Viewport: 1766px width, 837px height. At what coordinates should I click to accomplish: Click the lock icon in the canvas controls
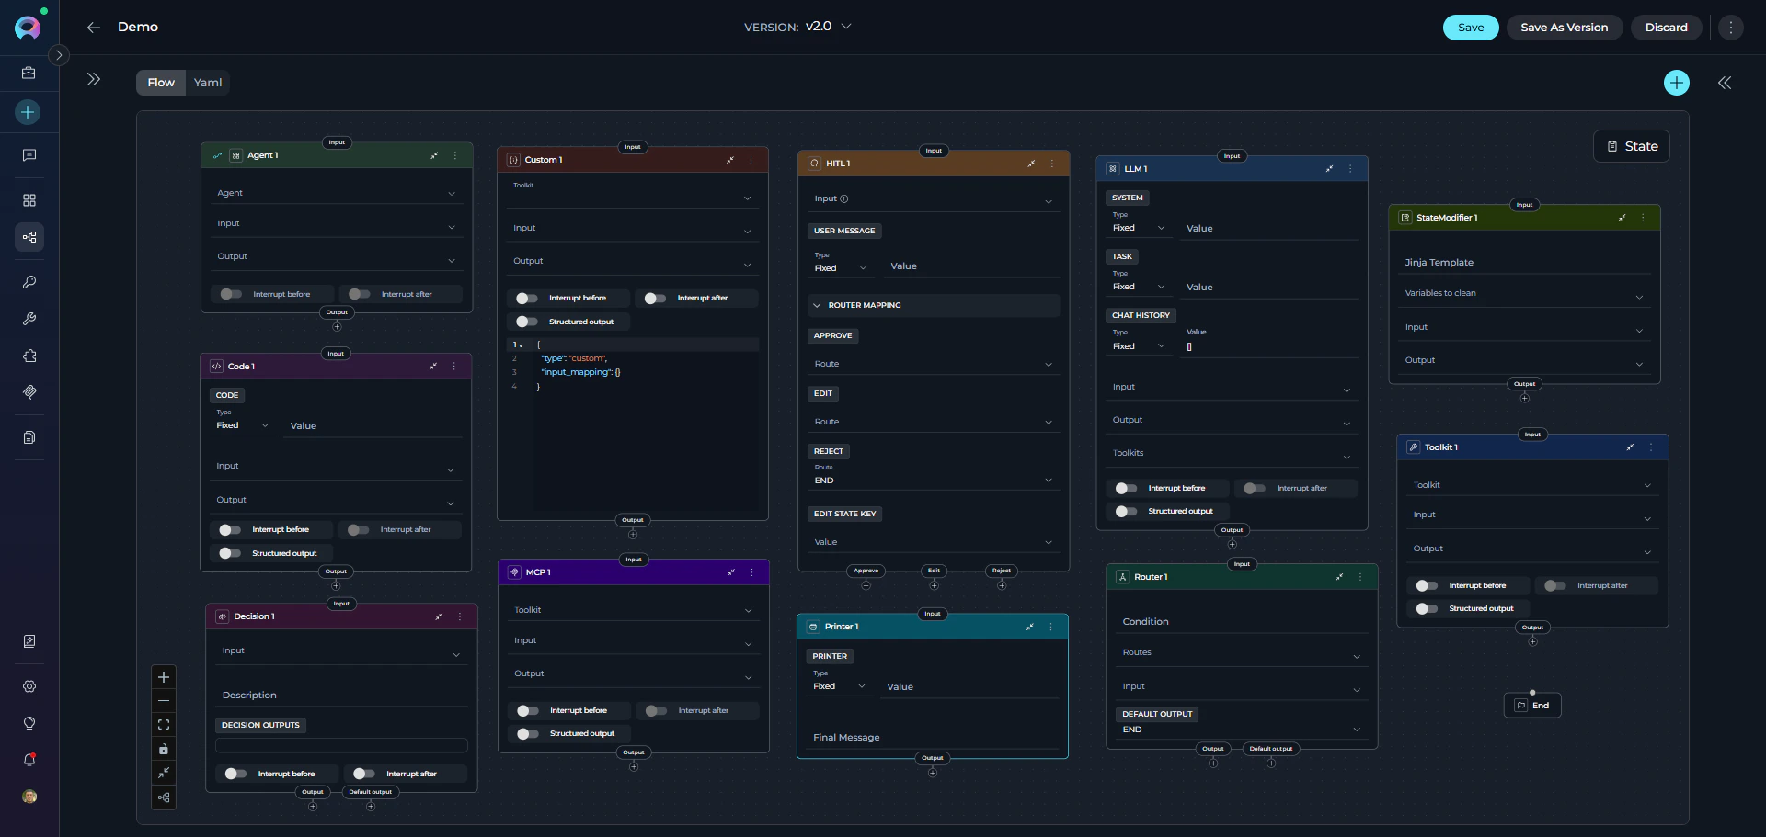pos(164,750)
